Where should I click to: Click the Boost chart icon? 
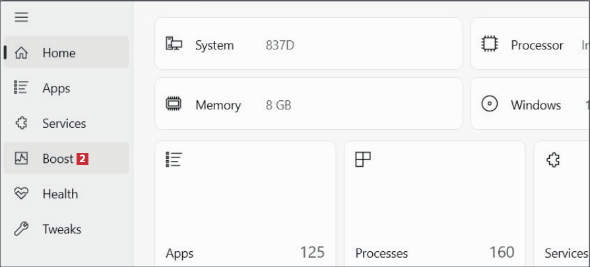[x=21, y=159]
